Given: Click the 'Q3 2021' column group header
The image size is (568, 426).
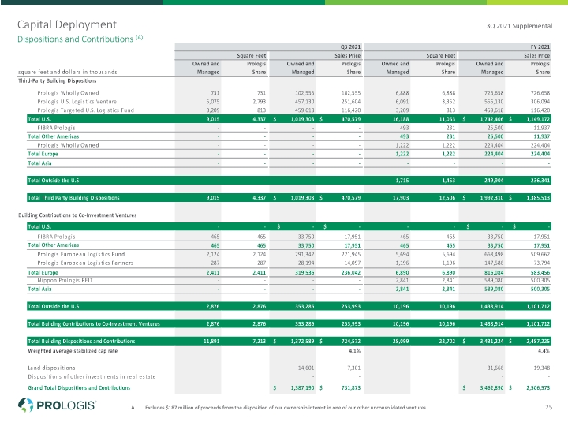Looking at the screenshot, I should 350,47.
